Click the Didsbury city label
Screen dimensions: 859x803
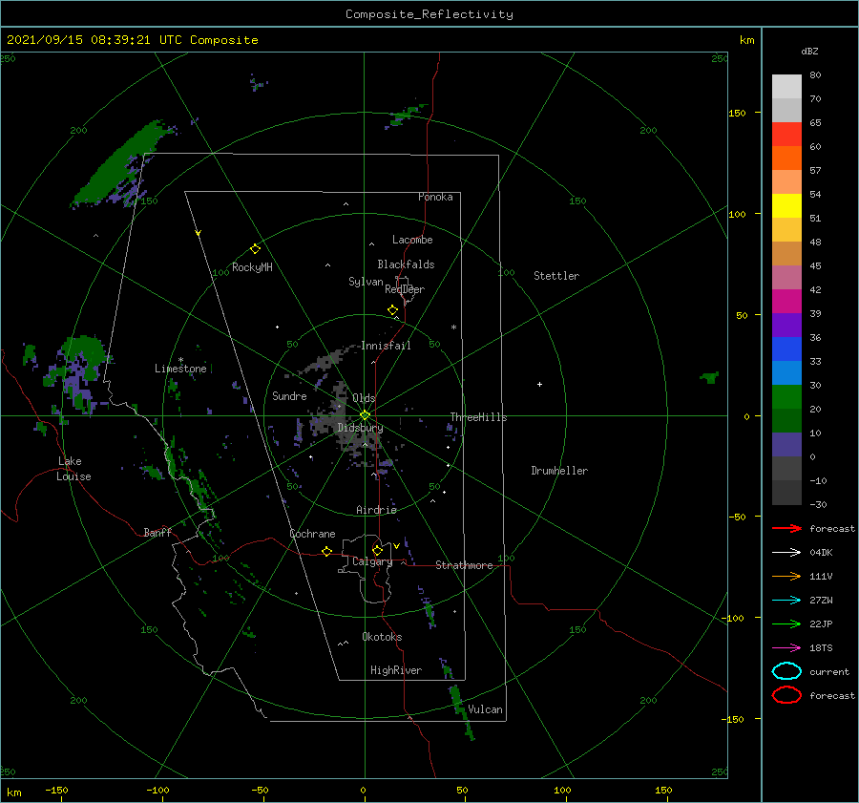click(x=360, y=428)
